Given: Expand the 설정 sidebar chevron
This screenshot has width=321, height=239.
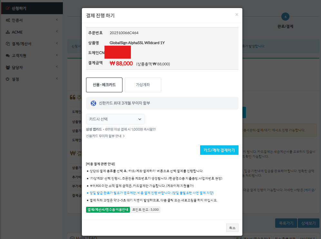Looking at the screenshot, I should [x=57, y=78].
